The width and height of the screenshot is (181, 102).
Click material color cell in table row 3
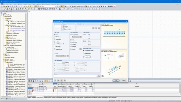53,91
